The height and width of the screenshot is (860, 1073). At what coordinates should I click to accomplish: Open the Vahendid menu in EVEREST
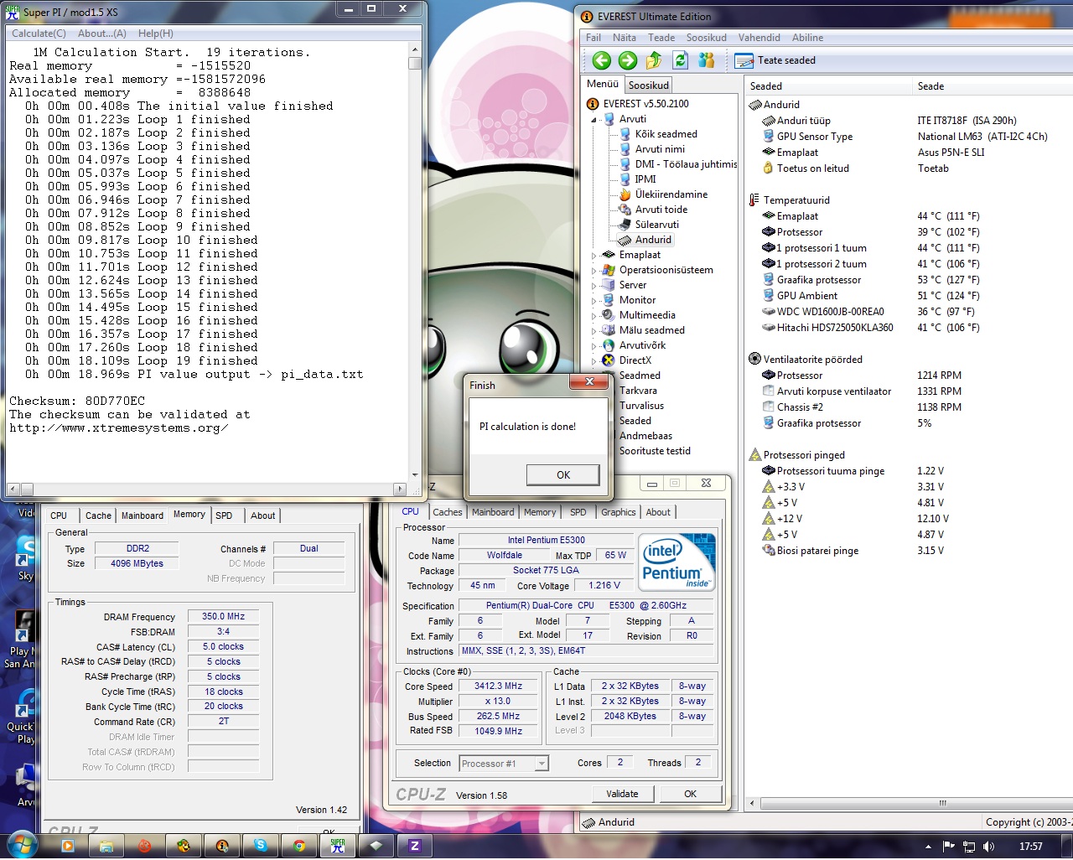click(x=759, y=38)
